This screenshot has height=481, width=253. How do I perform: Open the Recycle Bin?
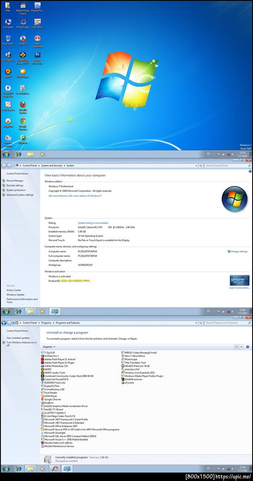[8, 40]
